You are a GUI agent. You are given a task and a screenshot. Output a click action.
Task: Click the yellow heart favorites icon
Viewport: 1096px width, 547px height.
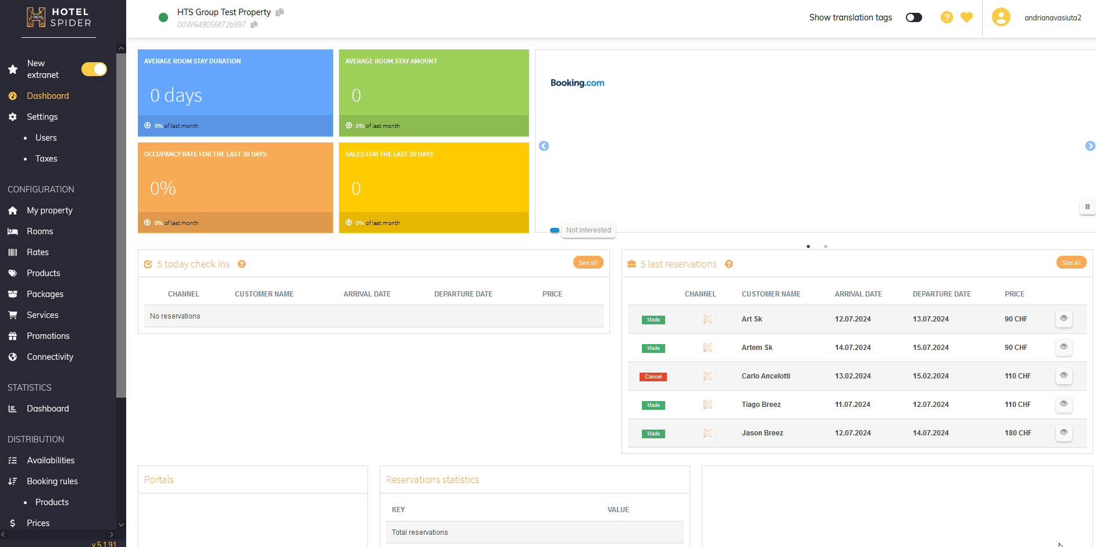tap(966, 17)
